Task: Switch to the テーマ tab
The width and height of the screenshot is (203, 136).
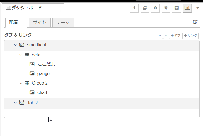Action: pyautogui.click(x=63, y=23)
